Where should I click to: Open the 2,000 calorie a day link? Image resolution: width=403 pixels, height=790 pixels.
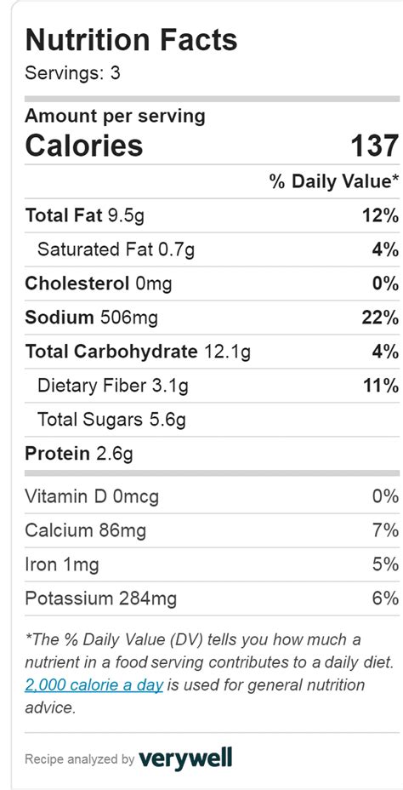click(94, 685)
